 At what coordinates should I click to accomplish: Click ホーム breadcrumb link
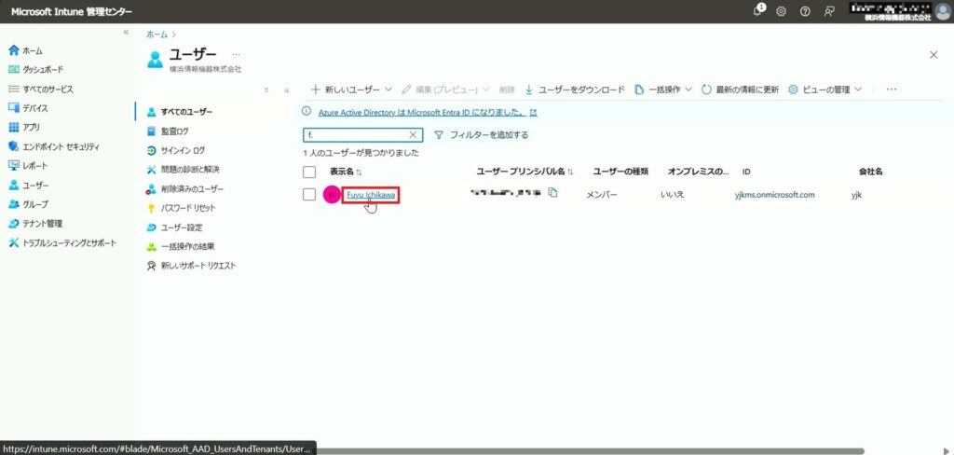coord(157,34)
